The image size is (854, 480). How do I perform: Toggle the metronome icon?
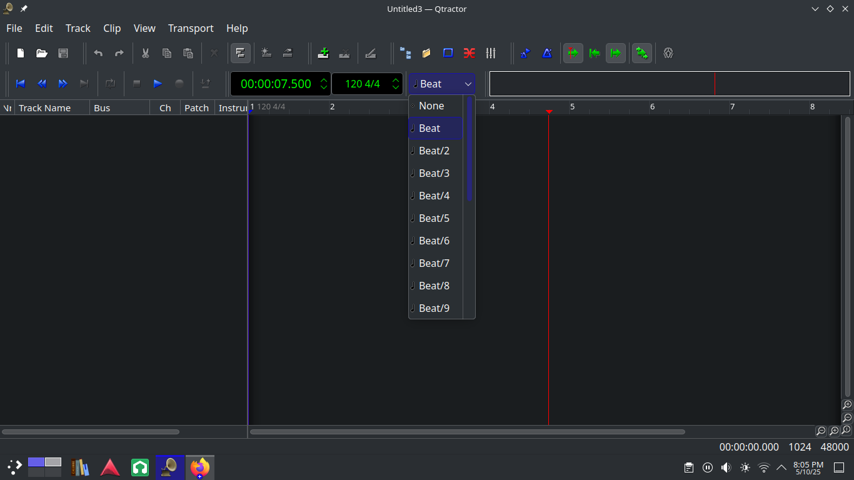click(x=547, y=53)
